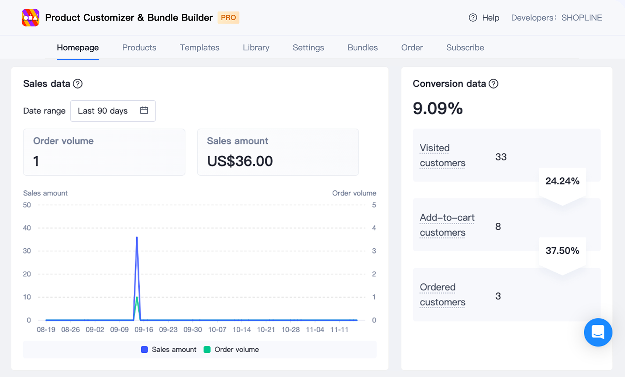Switch to the Products tab

pyautogui.click(x=139, y=47)
